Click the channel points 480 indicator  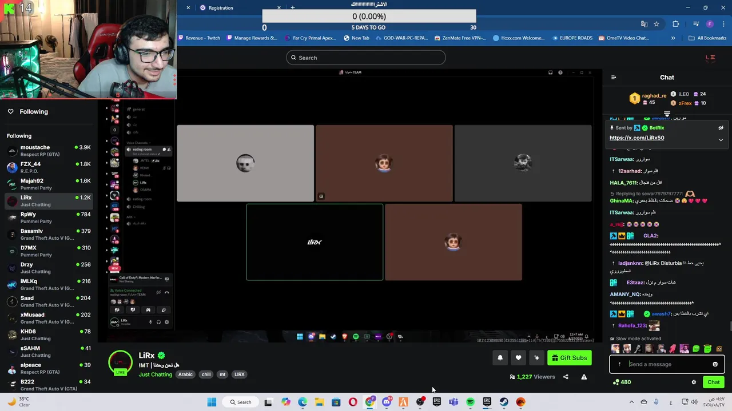622,382
